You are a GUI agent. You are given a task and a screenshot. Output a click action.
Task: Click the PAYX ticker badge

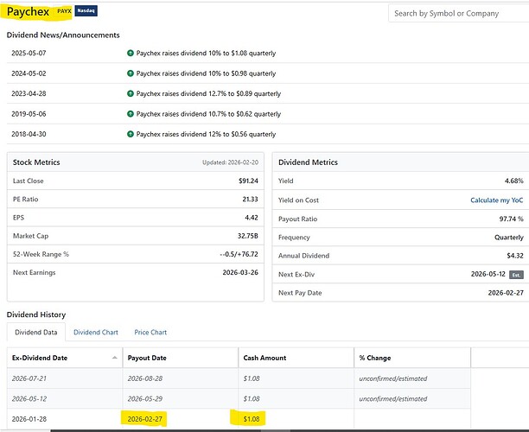[x=64, y=11]
